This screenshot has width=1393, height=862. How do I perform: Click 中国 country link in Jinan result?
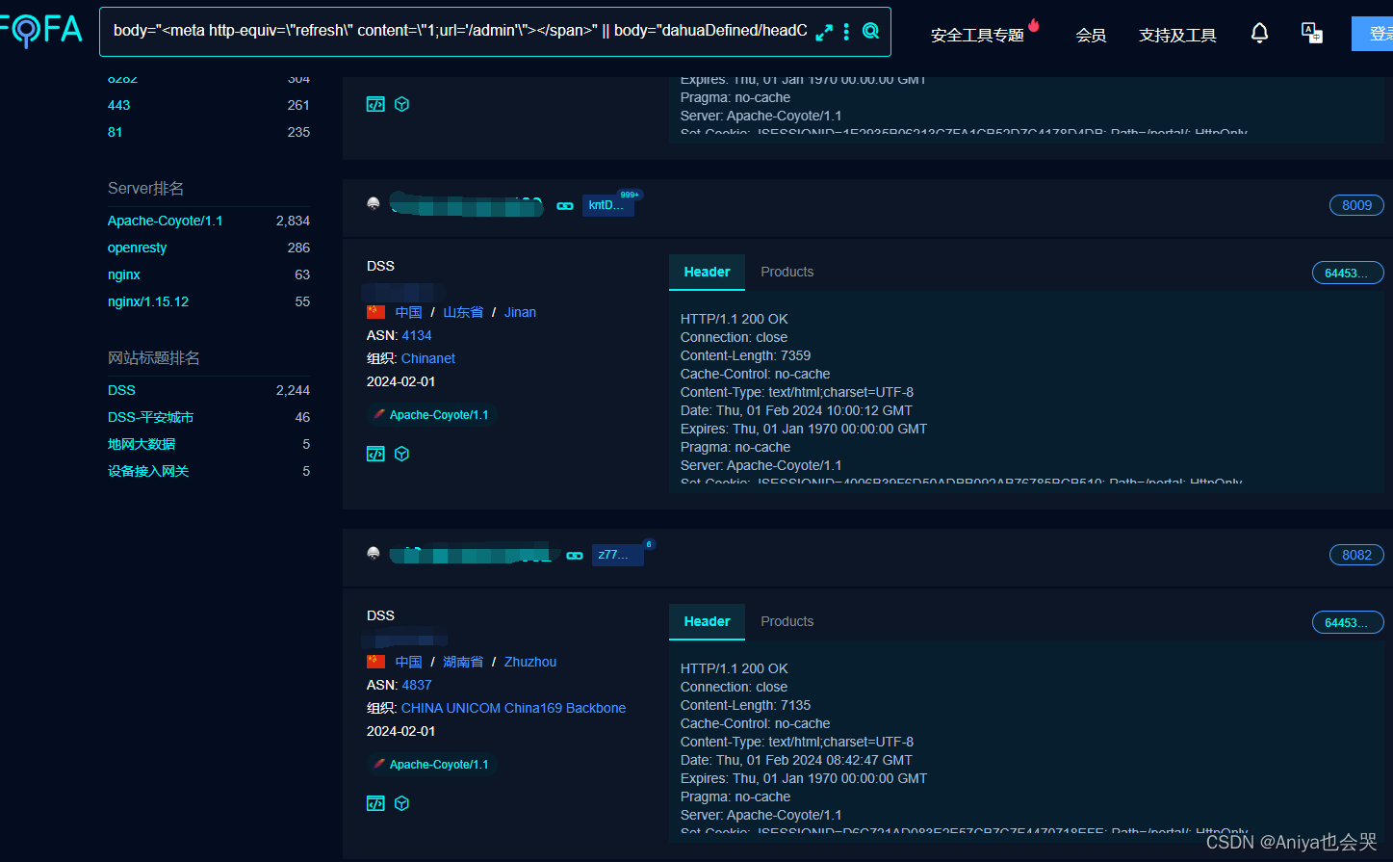point(408,312)
